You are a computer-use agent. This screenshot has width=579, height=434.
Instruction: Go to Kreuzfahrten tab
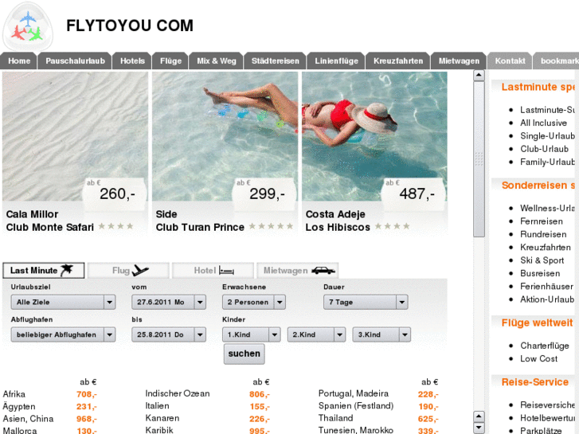point(398,61)
